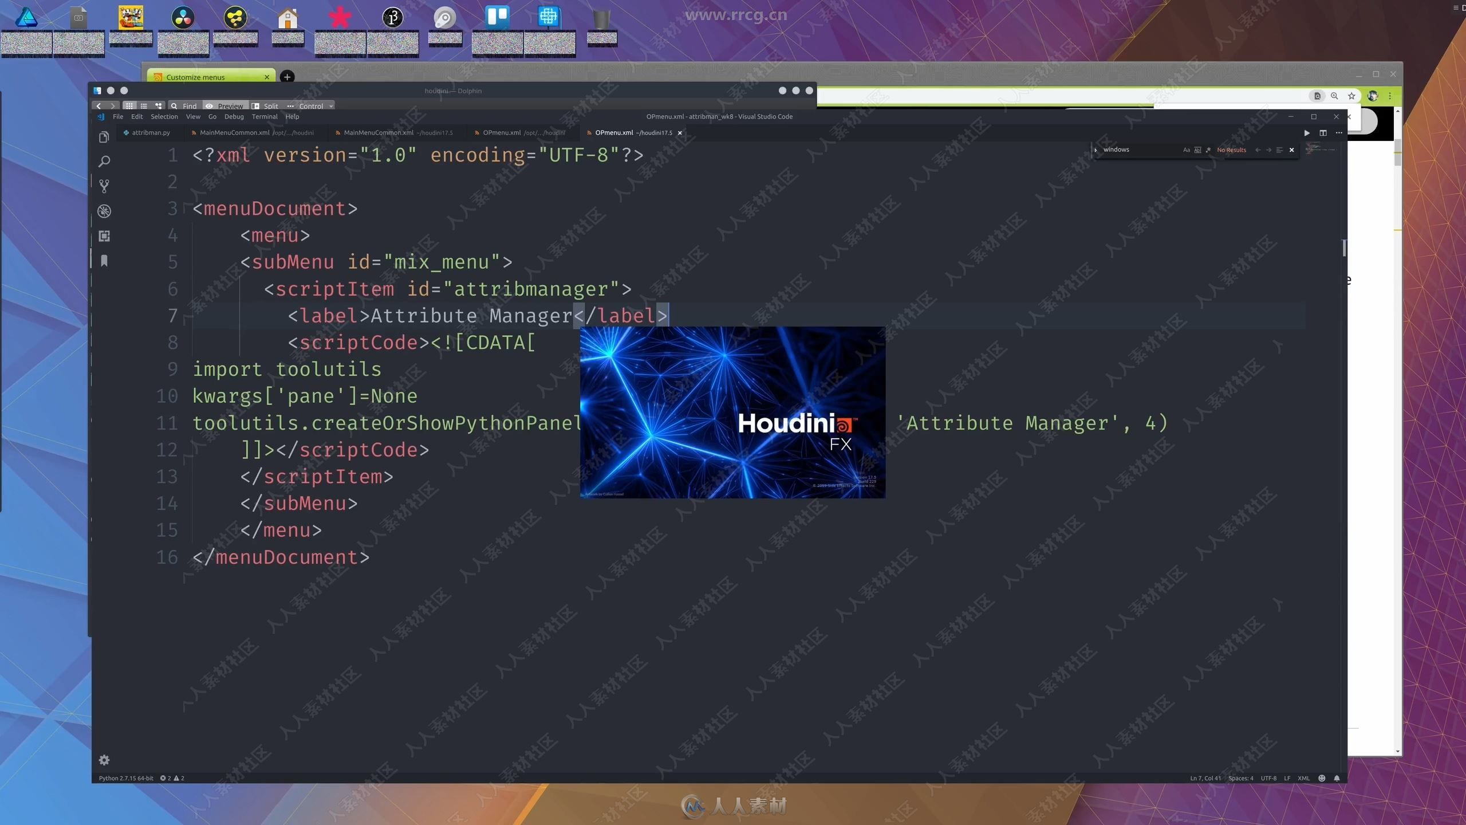Open the Go menu
The image size is (1466, 825).
tap(212, 116)
